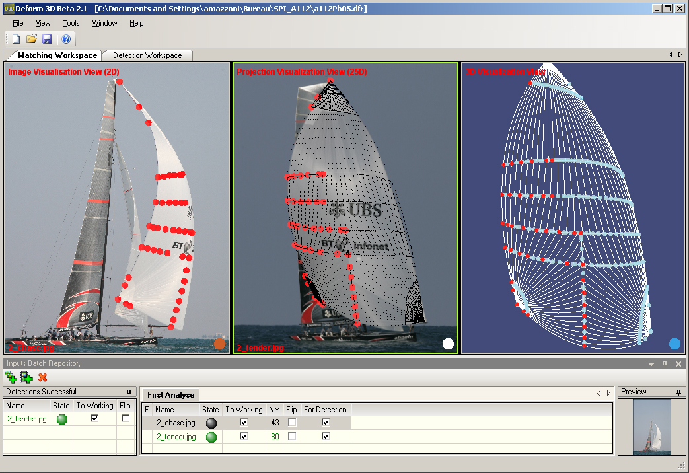Open Help via the blue question icon

coord(66,40)
